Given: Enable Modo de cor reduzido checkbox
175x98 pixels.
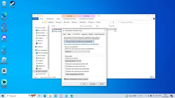Looking at the screenshot, I should click(66, 58).
